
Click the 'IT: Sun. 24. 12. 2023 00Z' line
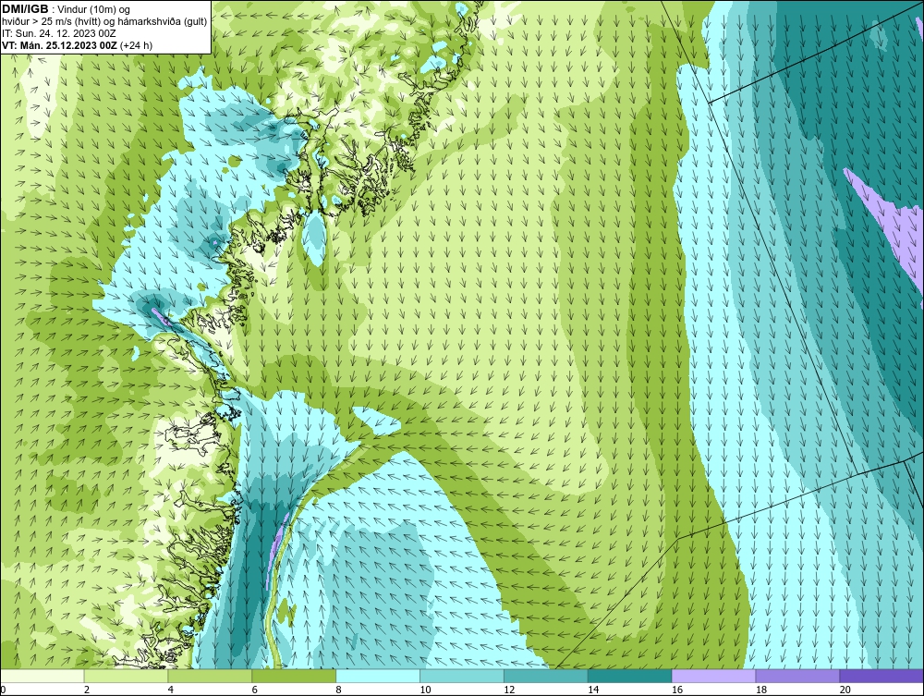pyautogui.click(x=59, y=33)
